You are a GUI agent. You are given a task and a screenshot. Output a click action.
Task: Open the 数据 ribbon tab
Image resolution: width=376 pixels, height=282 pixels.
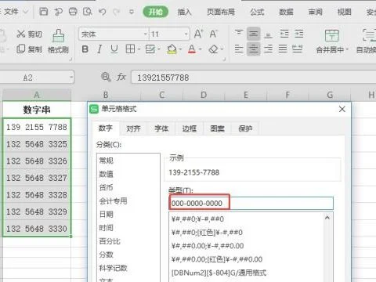(286, 12)
